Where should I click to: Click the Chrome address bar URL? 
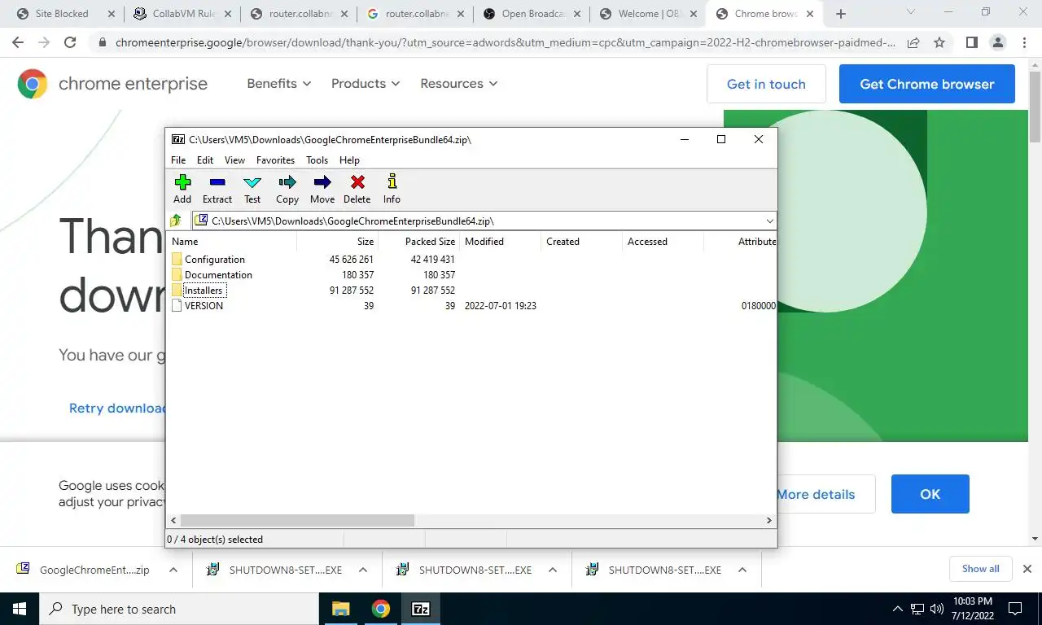505,43
